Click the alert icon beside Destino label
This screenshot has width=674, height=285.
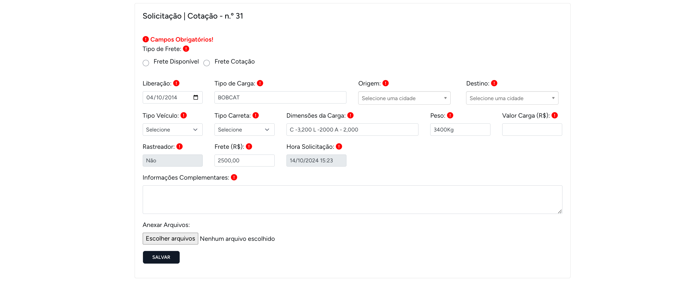pyautogui.click(x=494, y=83)
